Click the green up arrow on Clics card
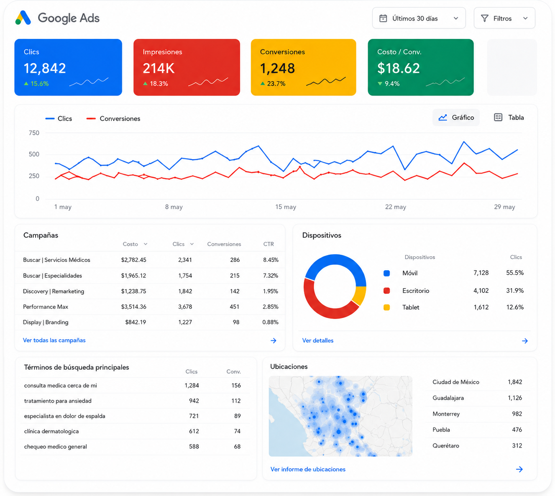 click(26, 84)
